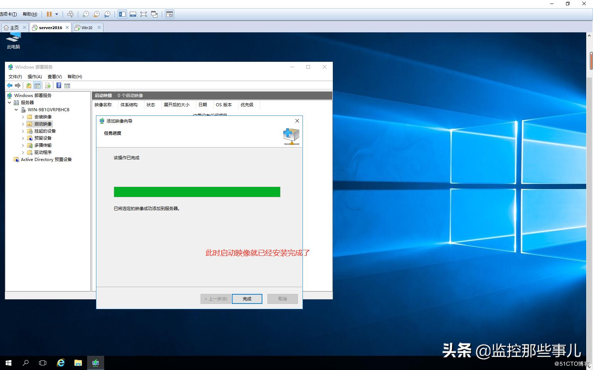This screenshot has height=370, width=593.
Task: Click the send Ctrl+Alt+Del toolbar icon
Action: (x=70, y=14)
